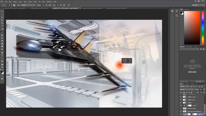Toggle Quick Mask mode icon
206x116 pixels.
pyautogui.click(x=2, y=76)
